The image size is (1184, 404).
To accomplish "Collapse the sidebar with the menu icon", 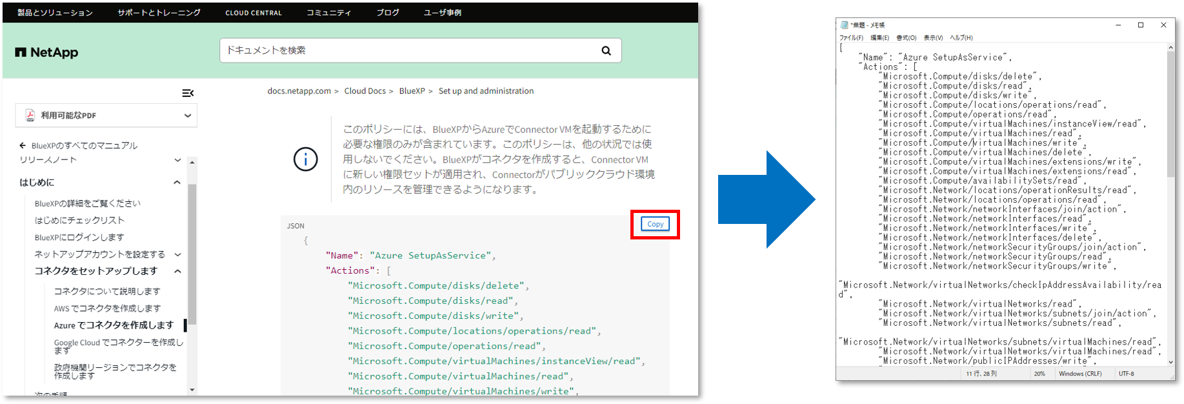I will pos(188,94).
